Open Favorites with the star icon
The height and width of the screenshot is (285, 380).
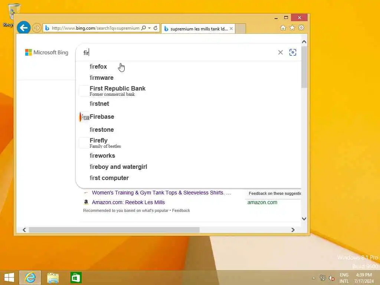[292, 27]
